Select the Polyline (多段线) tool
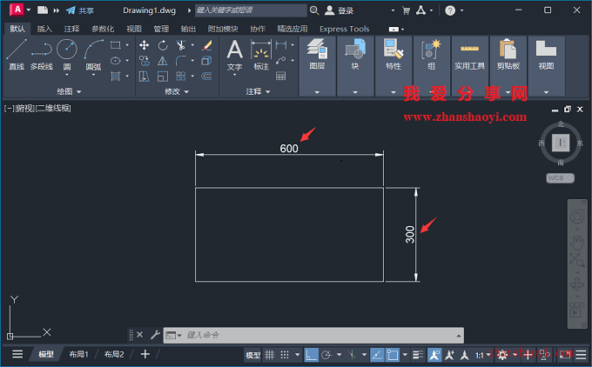This screenshot has width=592, height=367. [x=42, y=55]
